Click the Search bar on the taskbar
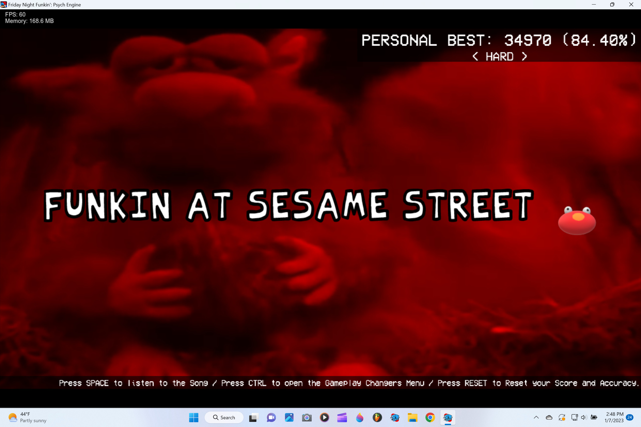641x427 pixels. click(224, 417)
